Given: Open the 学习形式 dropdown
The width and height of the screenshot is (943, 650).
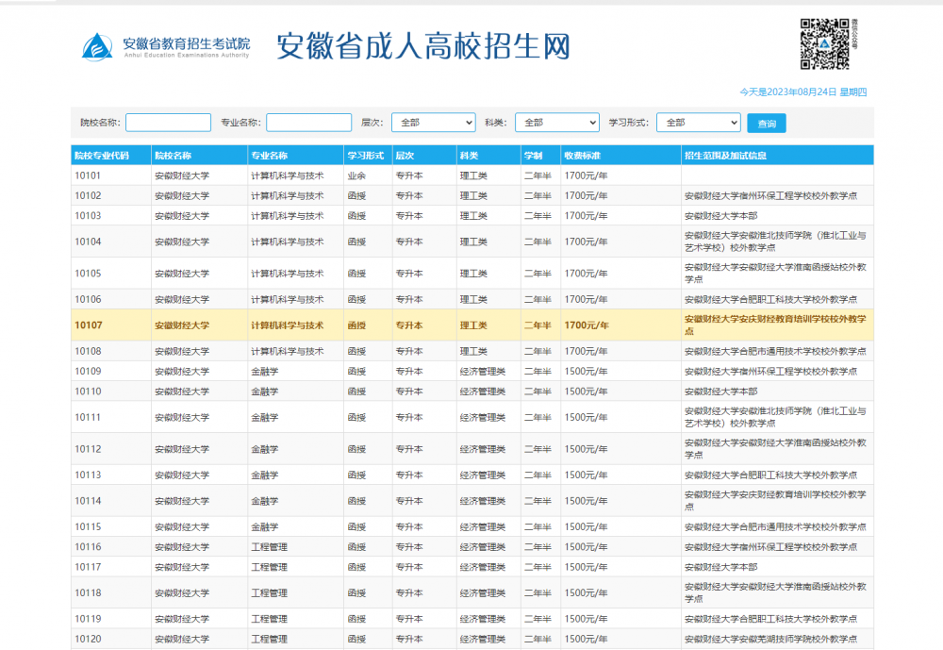Looking at the screenshot, I should [698, 123].
